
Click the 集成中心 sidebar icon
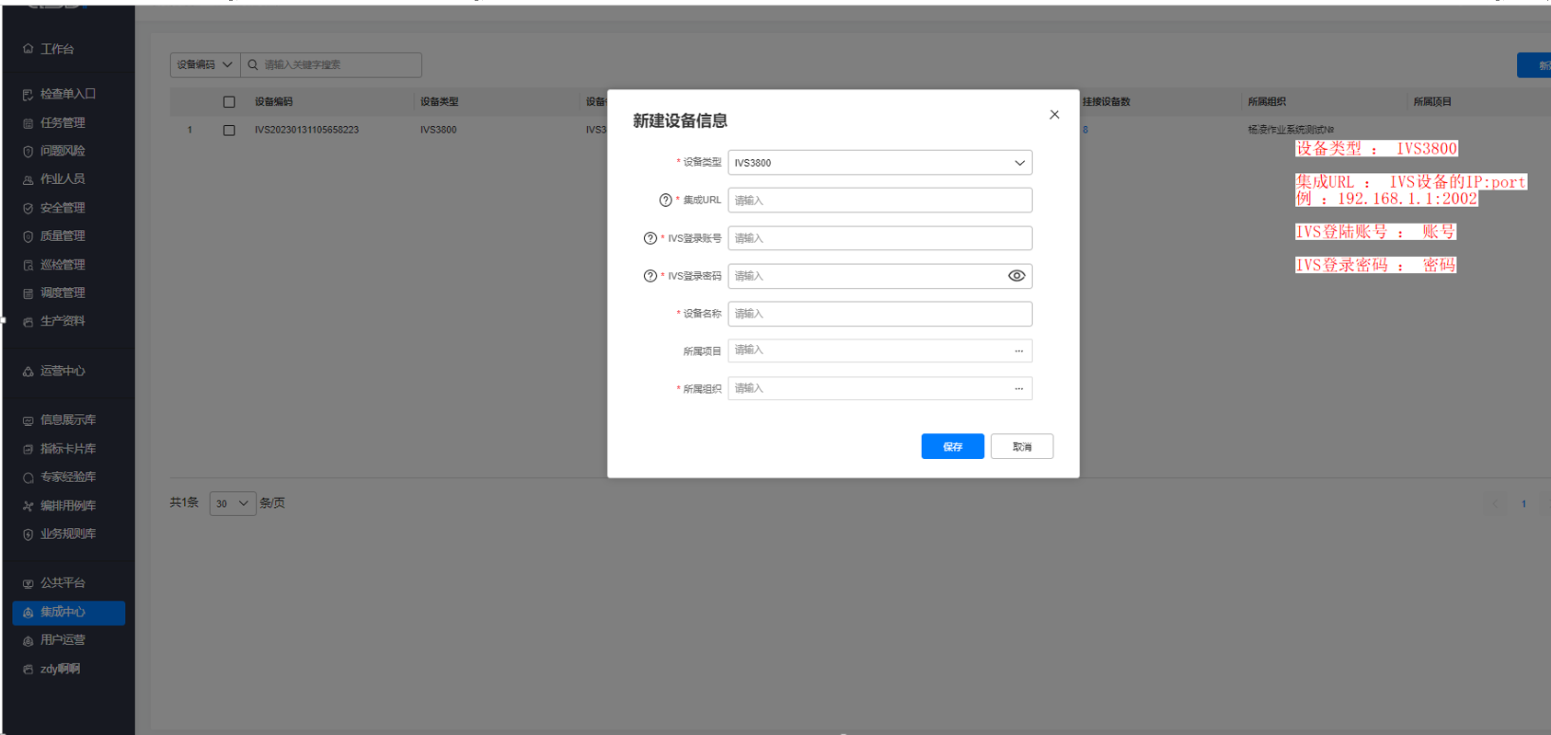coord(28,613)
